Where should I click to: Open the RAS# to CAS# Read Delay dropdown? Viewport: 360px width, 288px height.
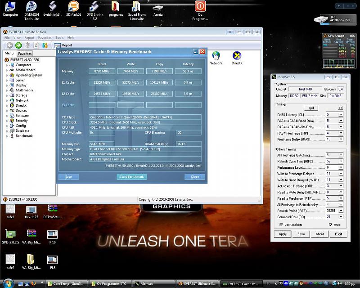341,121
